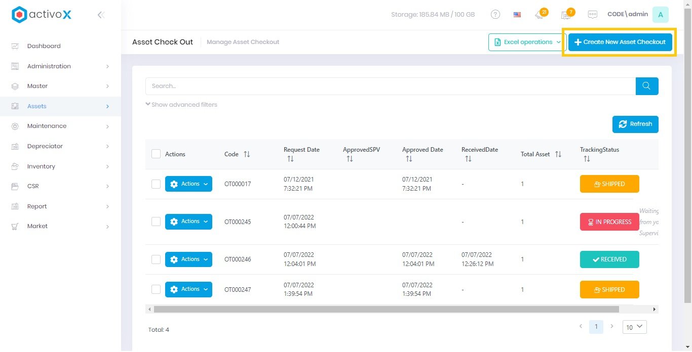Click the blue search magnifier button
Image resolution: width=692 pixels, height=352 pixels.
(646, 86)
